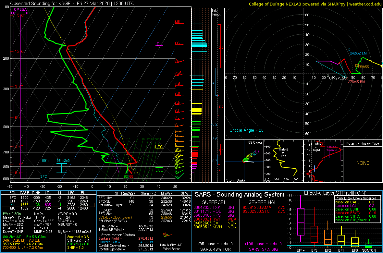The image size is (383, 253).
Task: Select the EFF parcel row
Action: click(x=48, y=200)
